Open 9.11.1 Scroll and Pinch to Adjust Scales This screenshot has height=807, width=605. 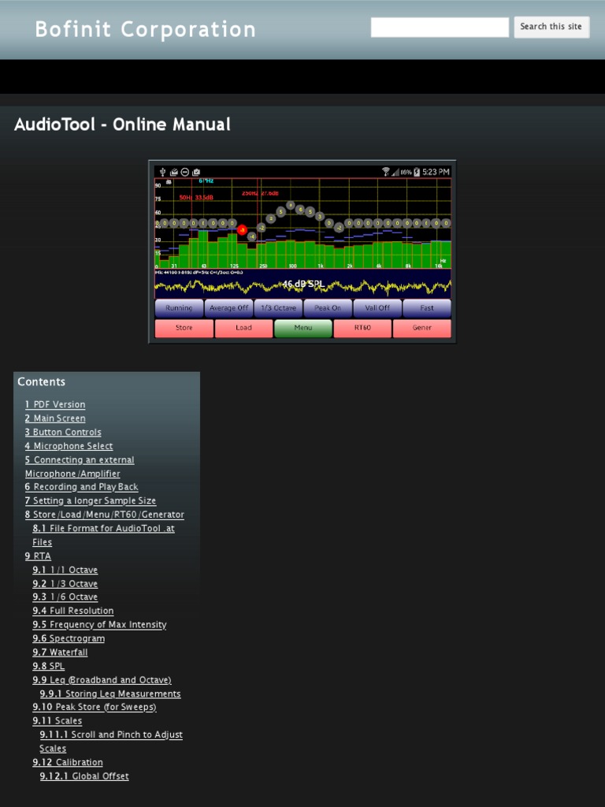[111, 742]
